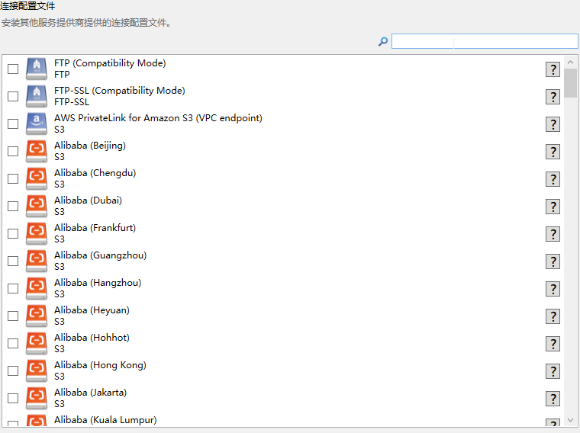Viewport: 580px width, 433px height.
Task: Open help for FTP-SSL (Compatibility Mode)
Action: click(553, 97)
